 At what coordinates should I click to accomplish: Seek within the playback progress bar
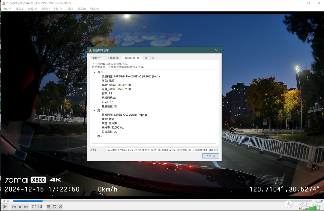pyautogui.click(x=162, y=201)
